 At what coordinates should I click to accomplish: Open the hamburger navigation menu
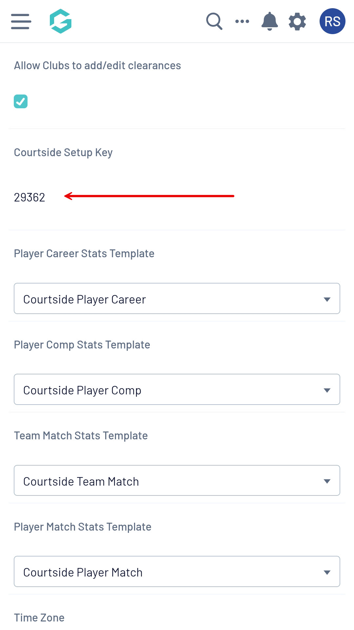pos(21,21)
